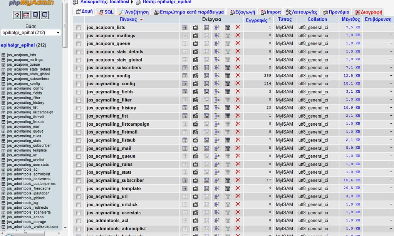Select jos_acymailing_listcampaign in sidebar tree
The image size is (394, 236).
30,112
